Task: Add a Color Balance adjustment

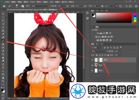Action: [99, 37]
